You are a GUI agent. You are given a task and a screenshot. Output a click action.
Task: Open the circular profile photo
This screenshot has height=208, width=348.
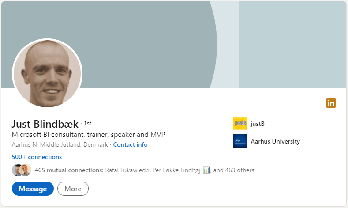coord(47,73)
